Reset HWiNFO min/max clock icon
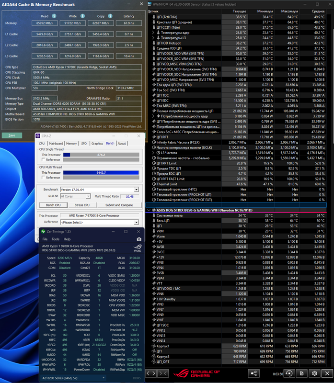Image resolution: width=334 pixels, height=383 pixels. coord(289,373)
